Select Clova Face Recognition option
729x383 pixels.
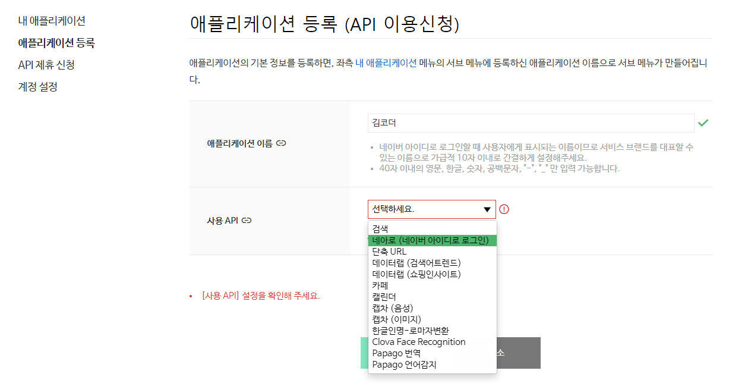click(433, 342)
